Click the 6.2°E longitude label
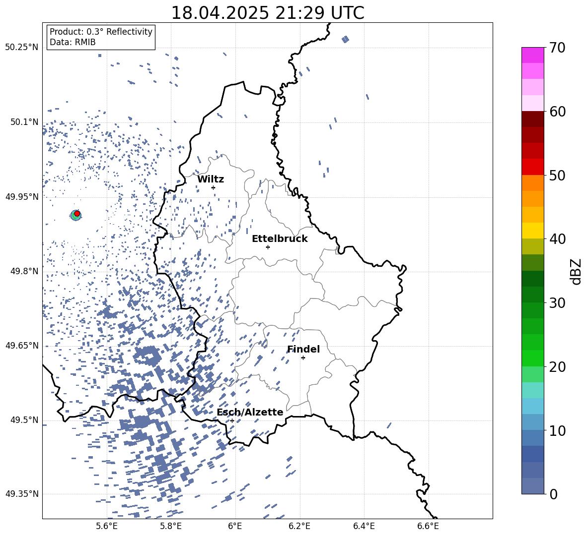588x536 pixels. pyautogui.click(x=299, y=526)
